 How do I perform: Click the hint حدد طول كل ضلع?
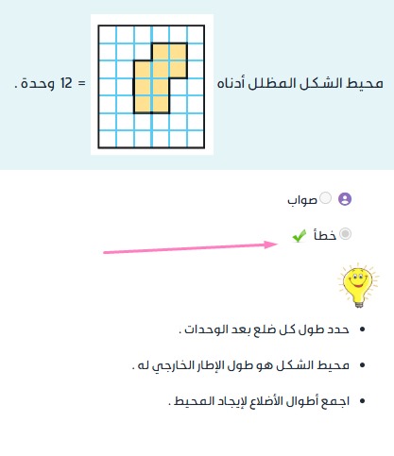coord(264,329)
